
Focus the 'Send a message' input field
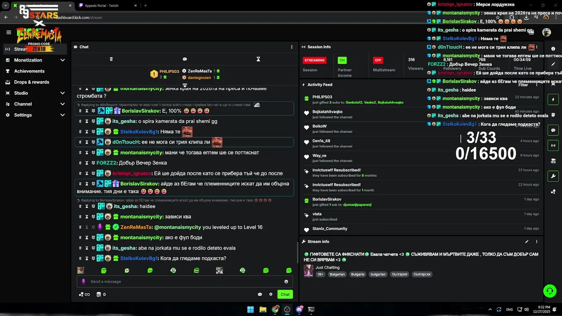coord(184,281)
